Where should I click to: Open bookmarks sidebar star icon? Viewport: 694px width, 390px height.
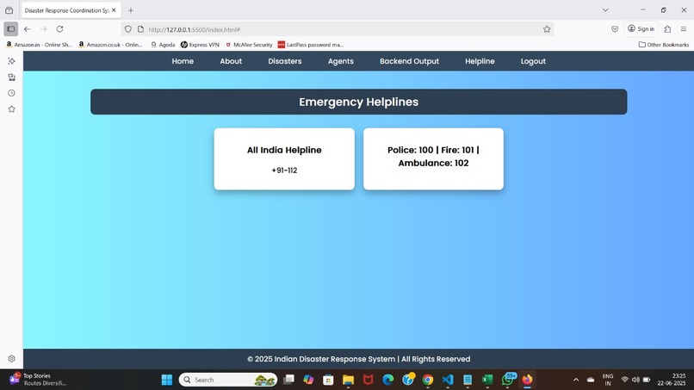11,108
